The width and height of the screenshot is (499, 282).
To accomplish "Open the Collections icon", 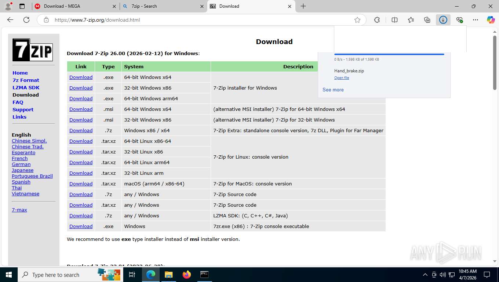I will point(427,20).
